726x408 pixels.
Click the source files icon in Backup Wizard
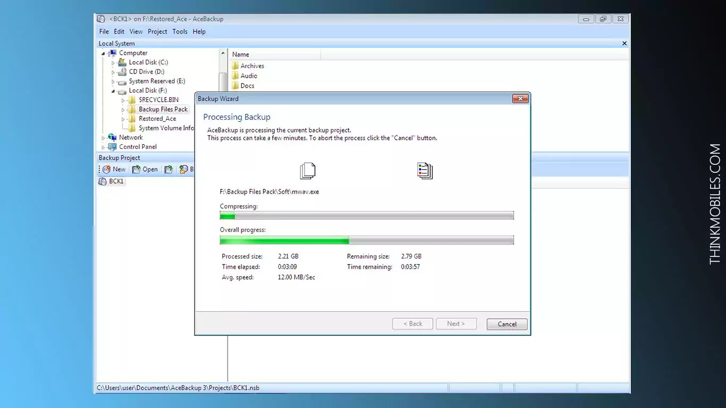307,171
